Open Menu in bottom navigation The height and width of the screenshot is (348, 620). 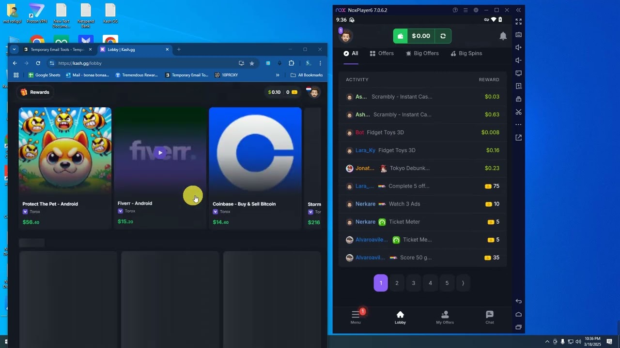click(x=356, y=317)
